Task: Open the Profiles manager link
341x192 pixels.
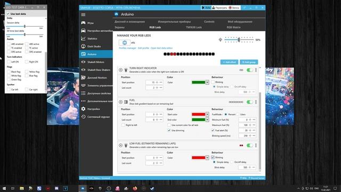Action: point(127,48)
